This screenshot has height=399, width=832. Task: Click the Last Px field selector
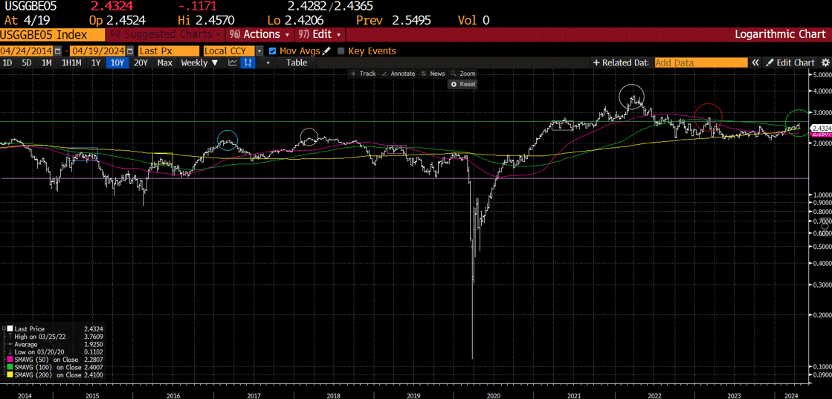[168, 51]
